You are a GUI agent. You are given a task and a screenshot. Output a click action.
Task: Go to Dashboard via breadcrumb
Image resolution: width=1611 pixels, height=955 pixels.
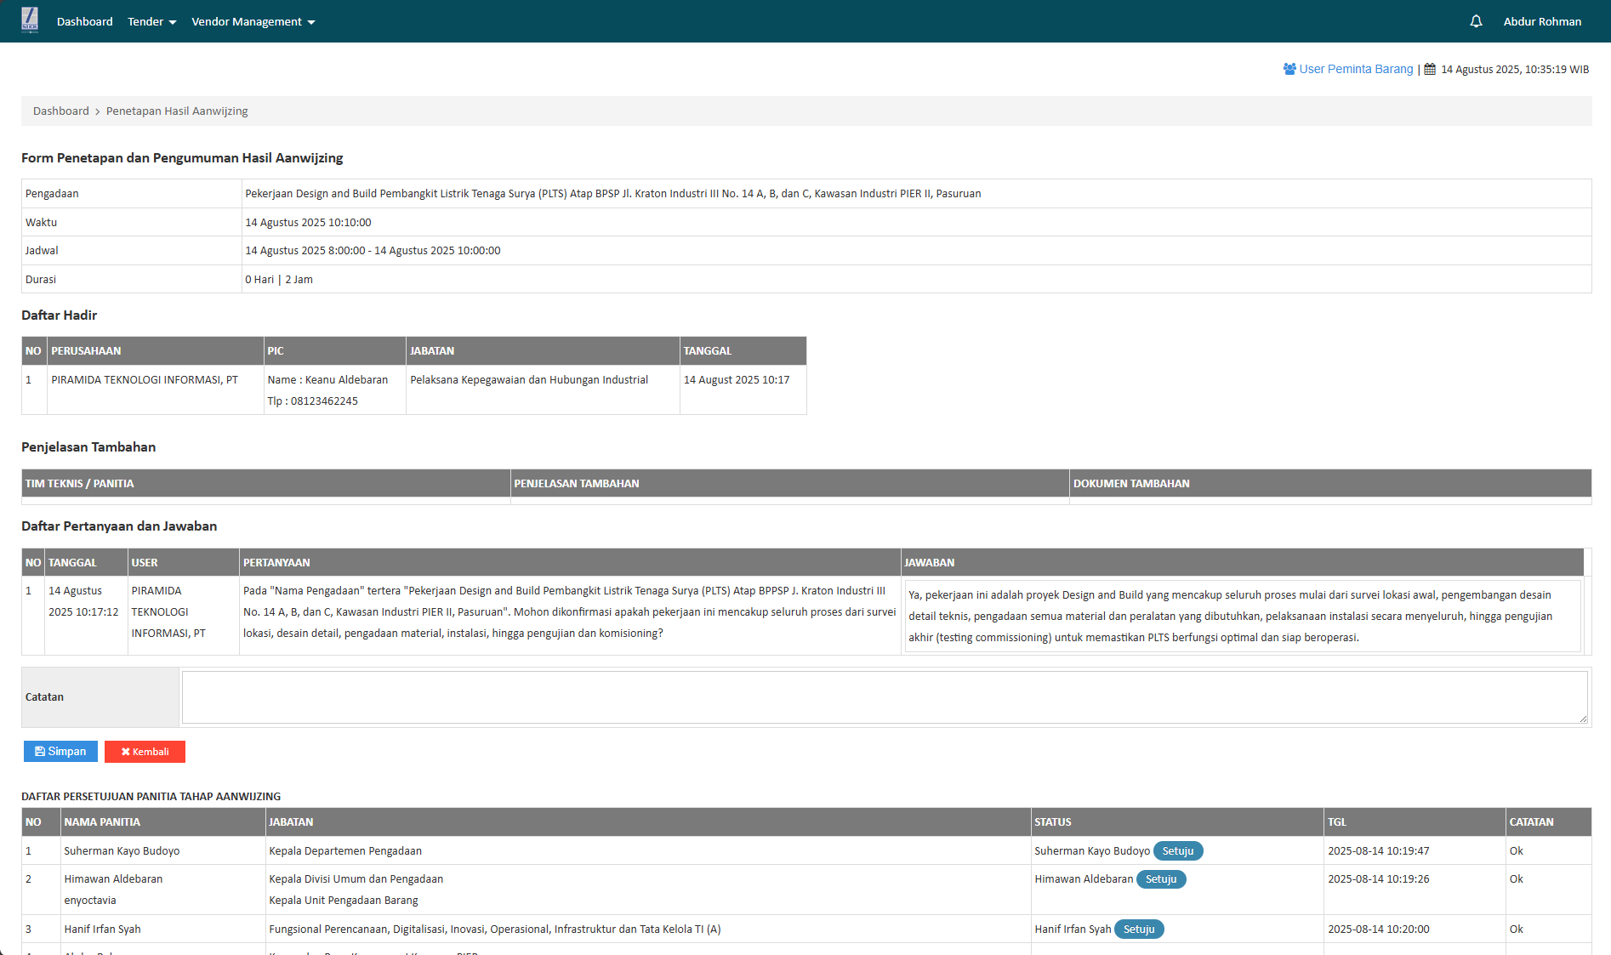[61, 111]
